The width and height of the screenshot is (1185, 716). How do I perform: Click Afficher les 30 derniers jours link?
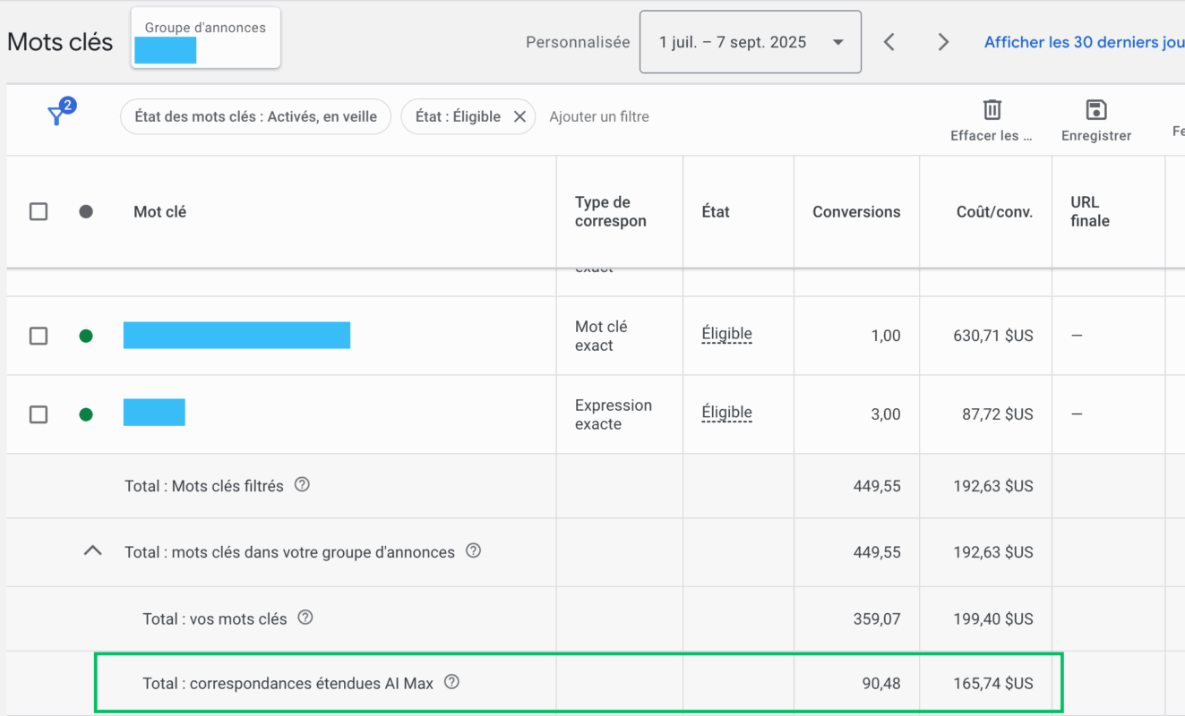pyautogui.click(x=1084, y=42)
